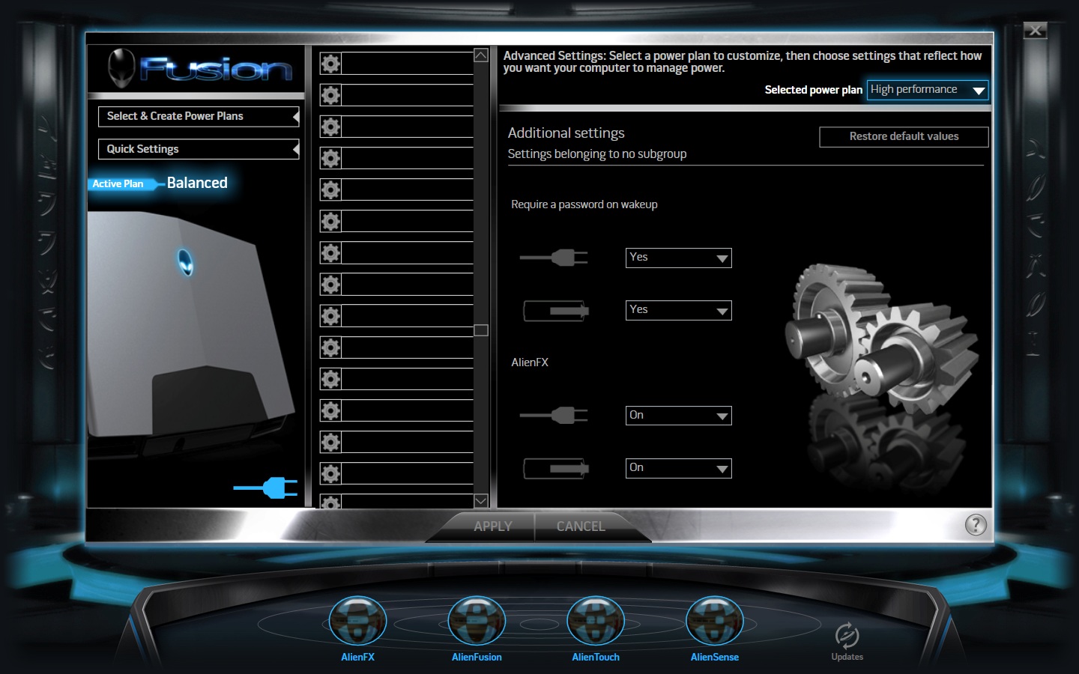
Task: Click the APPLY button
Action: pos(492,526)
